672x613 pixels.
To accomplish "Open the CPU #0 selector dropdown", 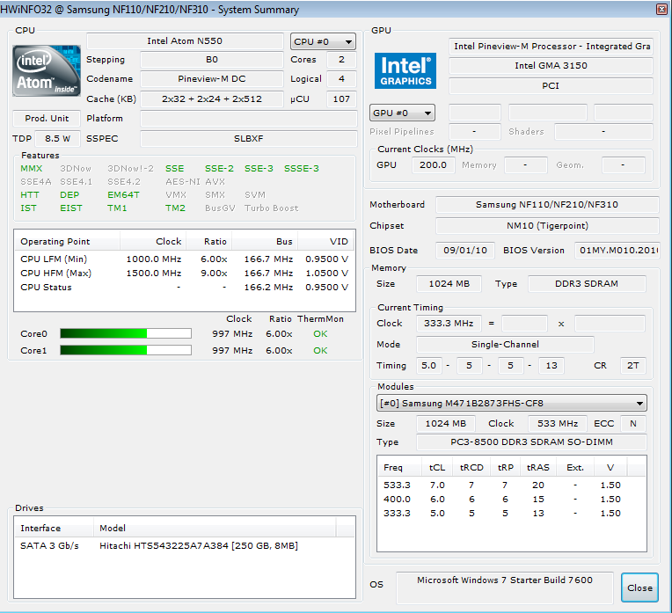I will pos(323,41).
